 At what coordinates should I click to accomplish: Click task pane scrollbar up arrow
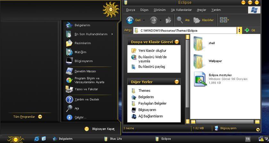point(188,37)
